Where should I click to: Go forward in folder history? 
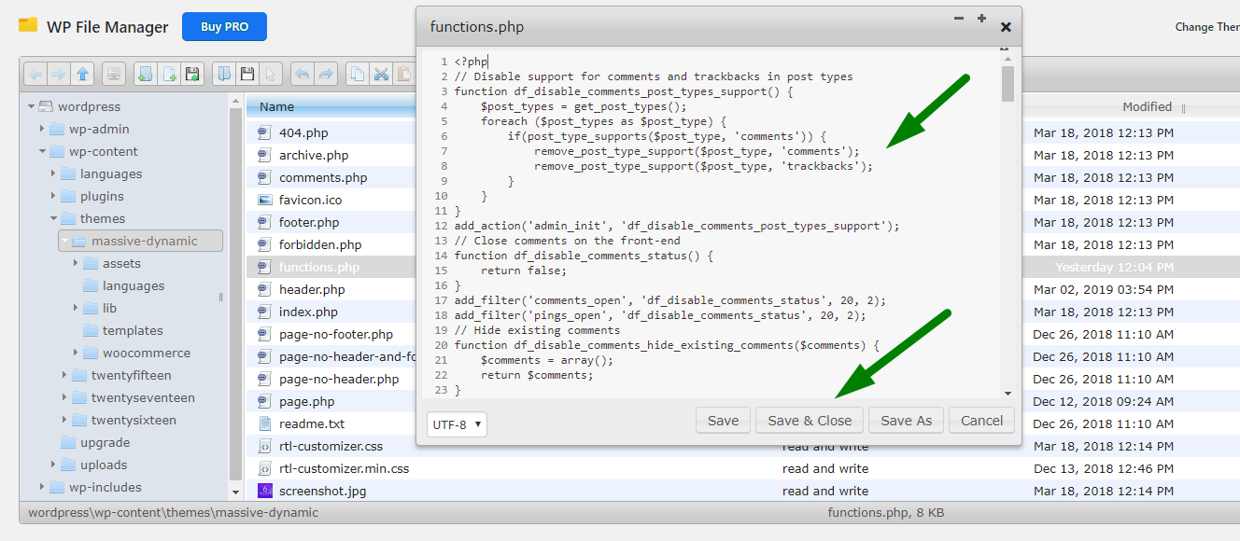pos(59,74)
